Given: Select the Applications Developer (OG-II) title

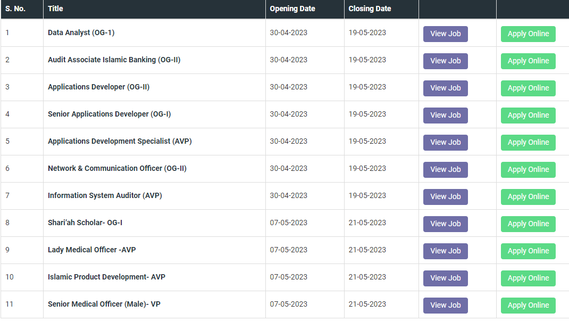Looking at the screenshot, I should pyautogui.click(x=98, y=87).
